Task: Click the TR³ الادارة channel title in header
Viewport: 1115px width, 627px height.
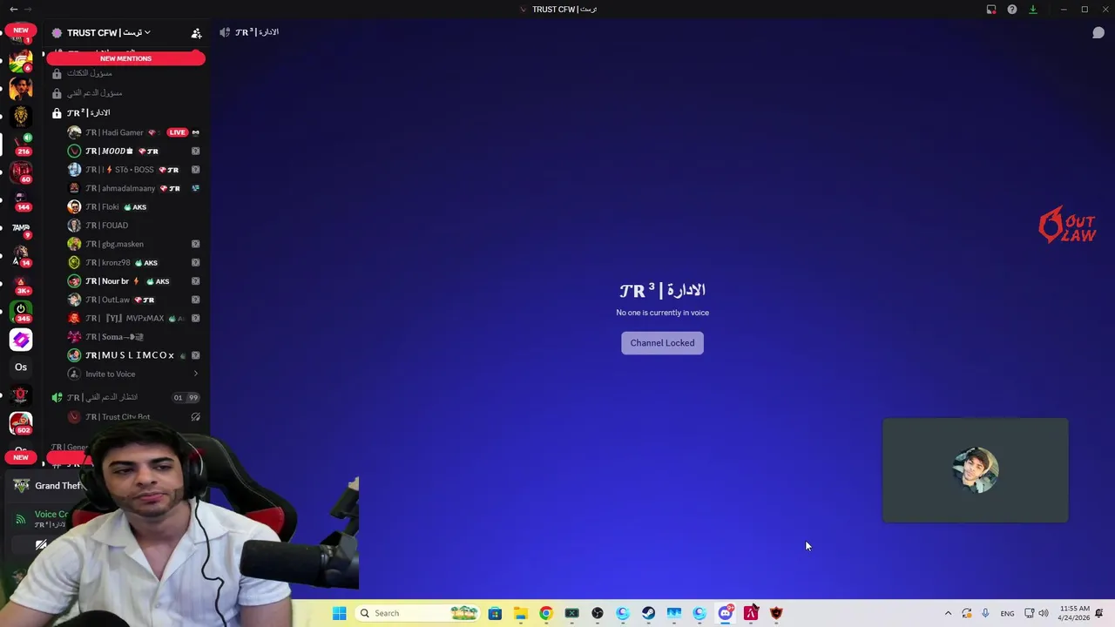Action: (x=257, y=32)
